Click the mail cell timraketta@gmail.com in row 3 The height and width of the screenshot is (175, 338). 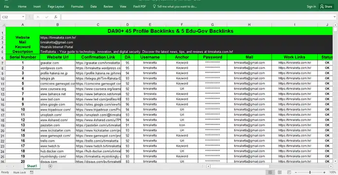point(56,42)
